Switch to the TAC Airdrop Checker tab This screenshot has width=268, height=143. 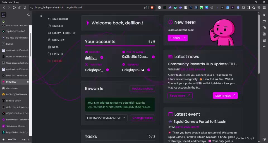15,126
